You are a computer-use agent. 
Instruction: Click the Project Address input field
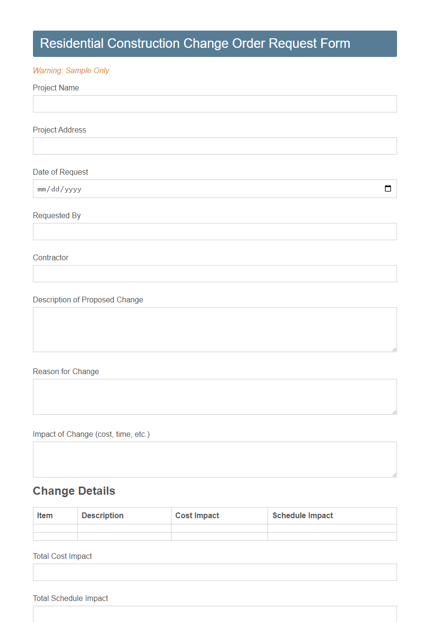(x=215, y=146)
